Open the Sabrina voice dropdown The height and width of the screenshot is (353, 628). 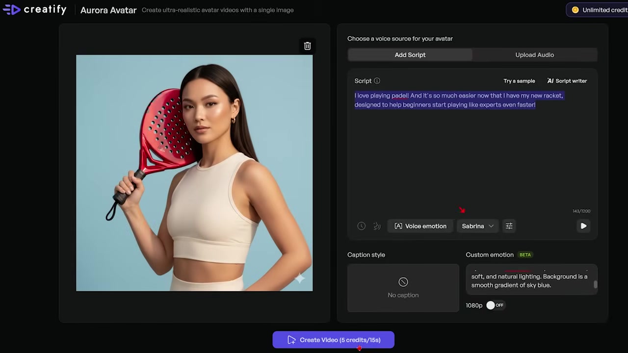477,226
